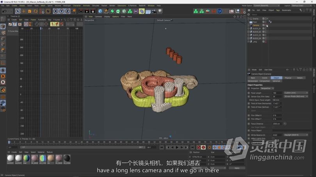Viewport: 316px width, 177px height.
Task: Add a Light object from toolbar
Action: tap(160, 11)
